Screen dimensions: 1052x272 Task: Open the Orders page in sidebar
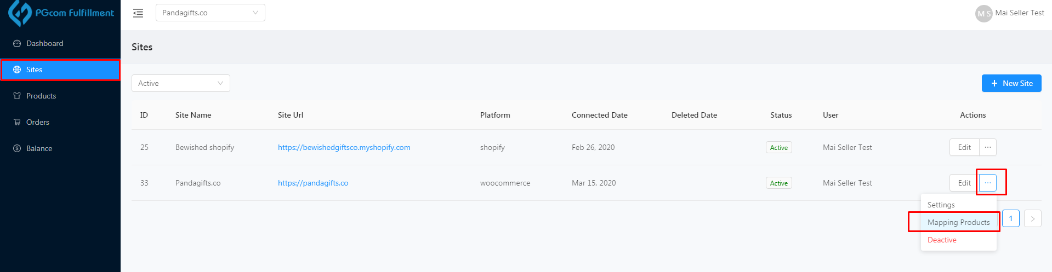coord(37,122)
